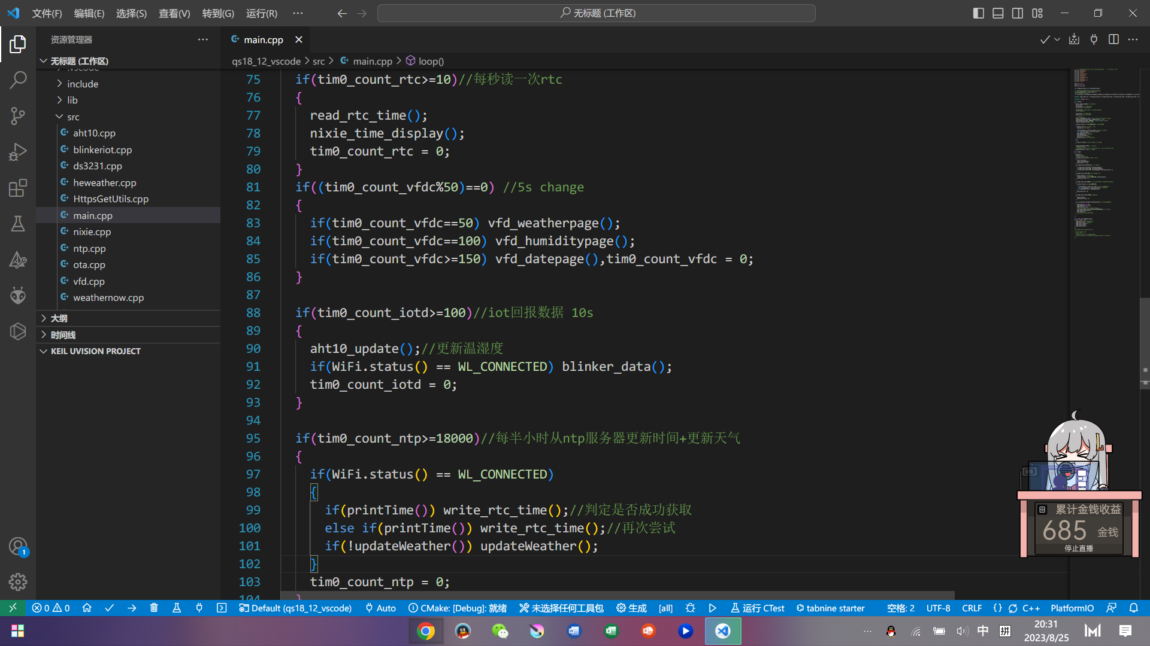The image size is (1150, 646).
Task: Open the Extensions view
Action: coord(18,187)
